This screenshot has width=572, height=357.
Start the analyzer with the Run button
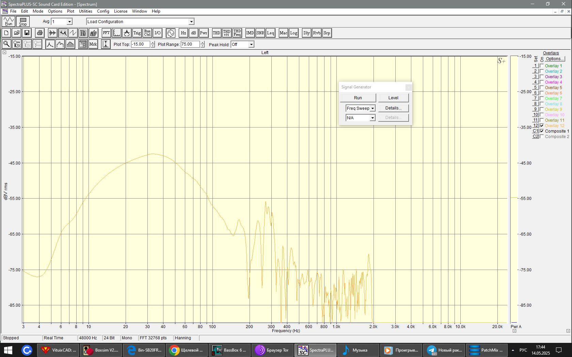point(9,21)
